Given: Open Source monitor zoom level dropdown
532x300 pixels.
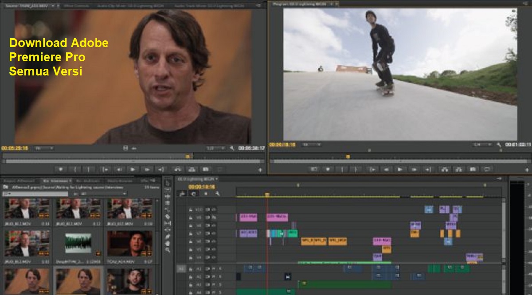Looking at the screenshot, I should pyautogui.click(x=44, y=148).
